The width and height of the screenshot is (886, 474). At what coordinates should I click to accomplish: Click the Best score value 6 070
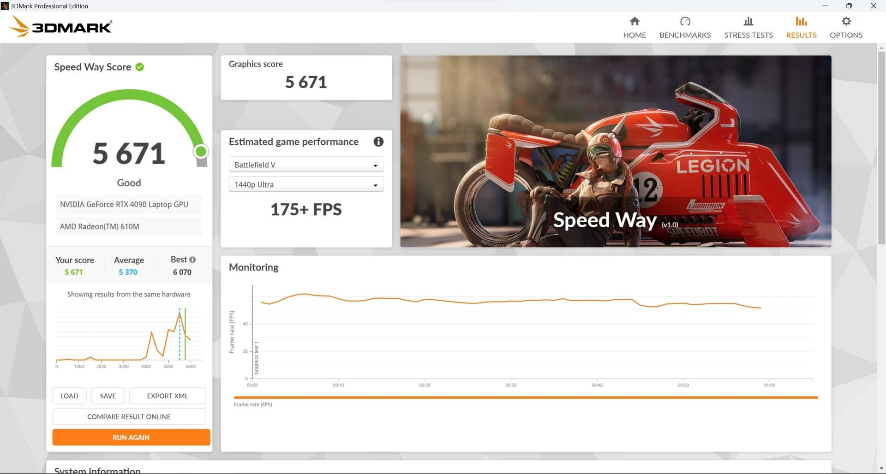click(182, 272)
